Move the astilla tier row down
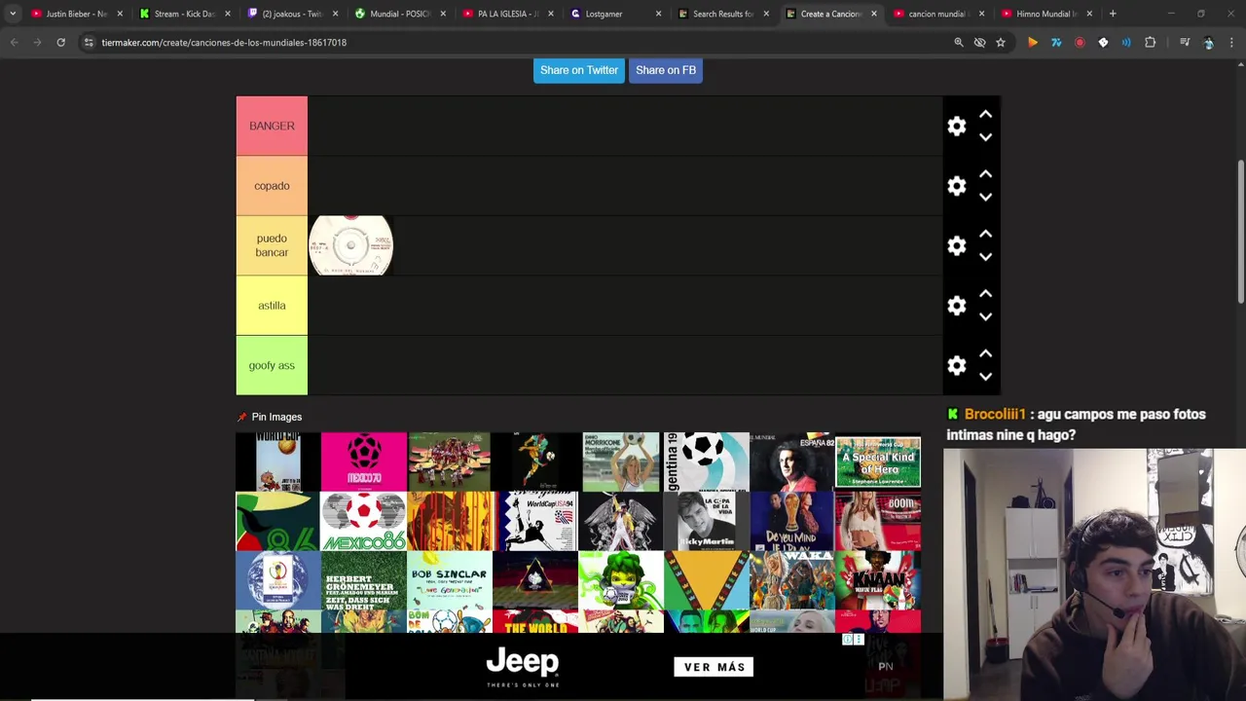This screenshot has height=701, width=1246. [x=985, y=316]
